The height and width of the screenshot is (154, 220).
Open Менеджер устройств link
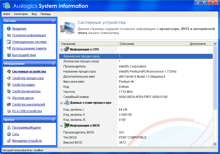click(x=27, y=141)
